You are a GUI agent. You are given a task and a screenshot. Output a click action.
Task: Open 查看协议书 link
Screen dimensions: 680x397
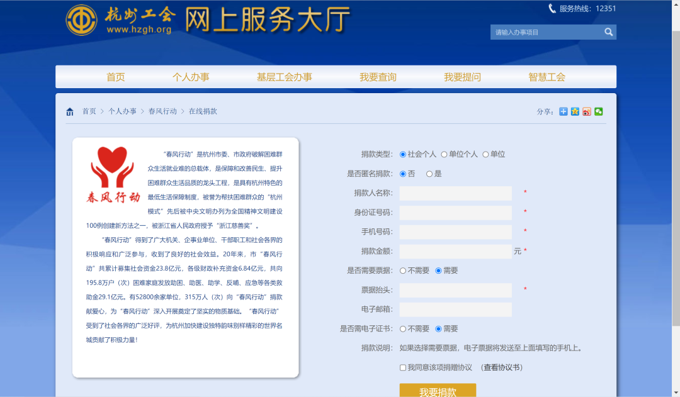coord(502,367)
